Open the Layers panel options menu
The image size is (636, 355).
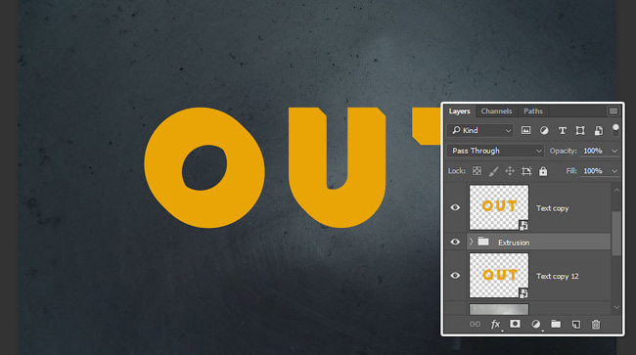tap(613, 111)
